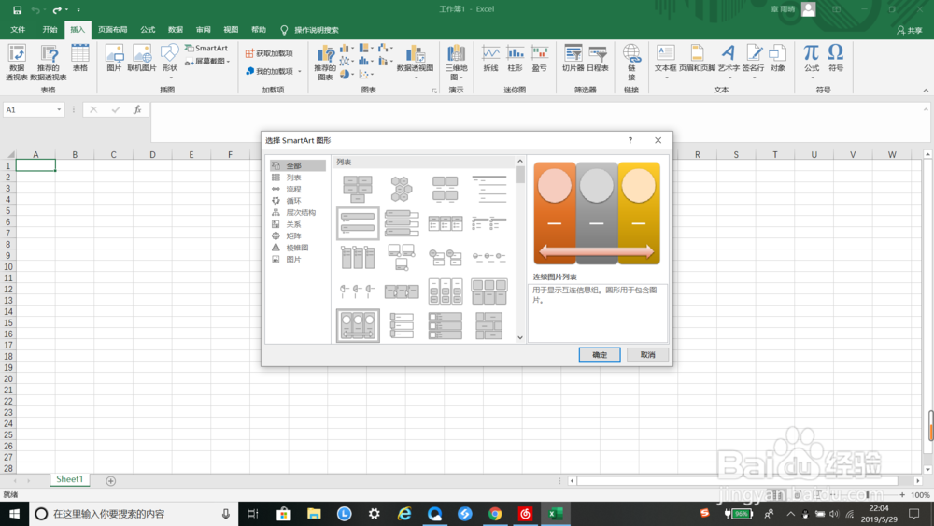Expand the Name Box dropdown arrow
Viewport: 934px width, 526px height.
point(58,109)
